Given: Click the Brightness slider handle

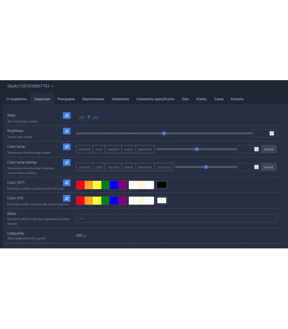Looking at the screenshot, I should click(164, 133).
